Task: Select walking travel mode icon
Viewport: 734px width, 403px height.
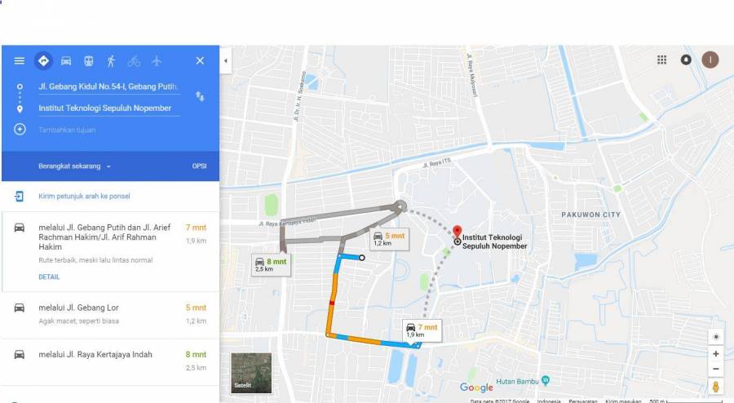Action: [x=111, y=61]
